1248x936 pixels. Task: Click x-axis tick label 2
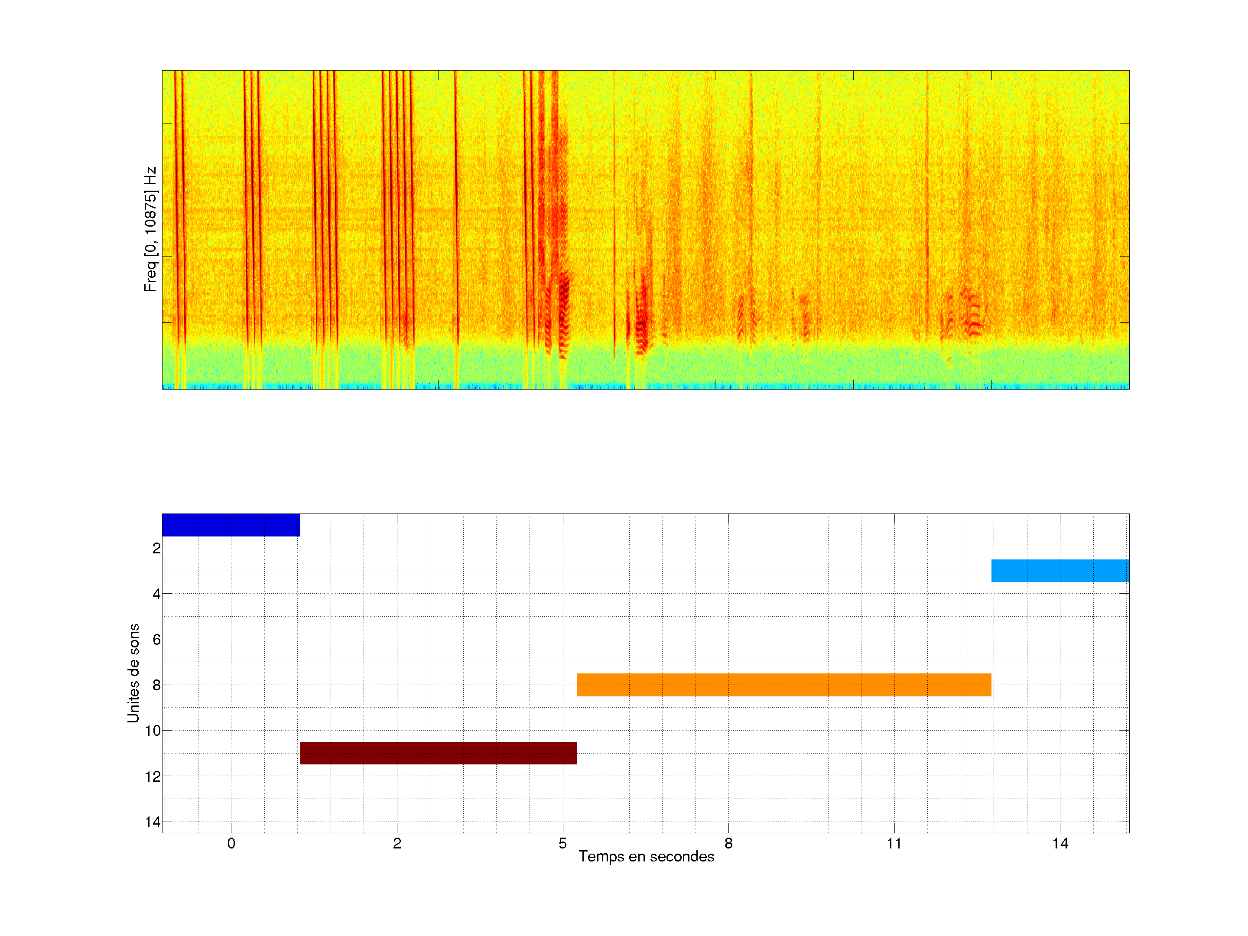coord(396,843)
